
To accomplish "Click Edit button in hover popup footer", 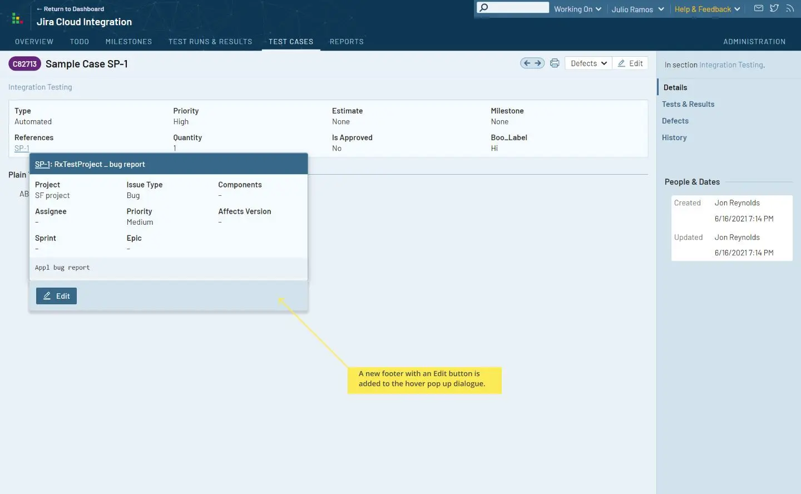I will coord(56,296).
